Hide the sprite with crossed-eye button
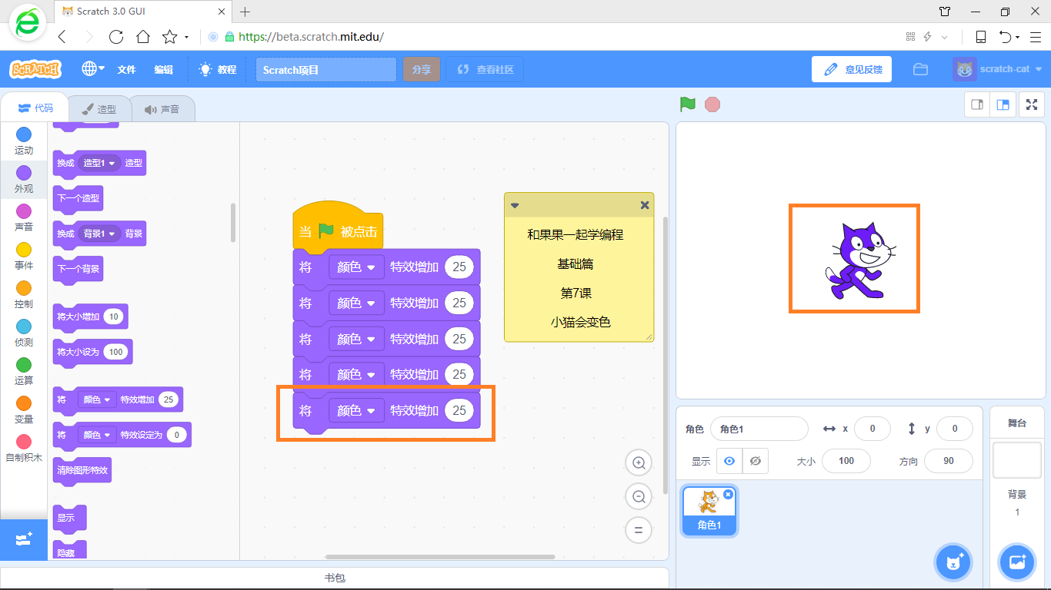The image size is (1051, 590). click(x=756, y=461)
